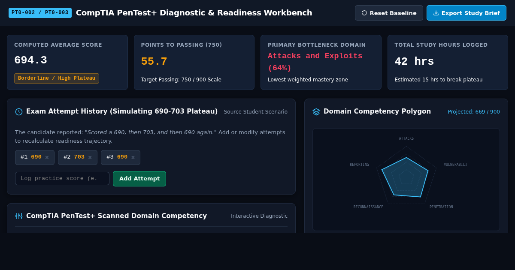Click the REPORTING axis label on radar chart

359,165
